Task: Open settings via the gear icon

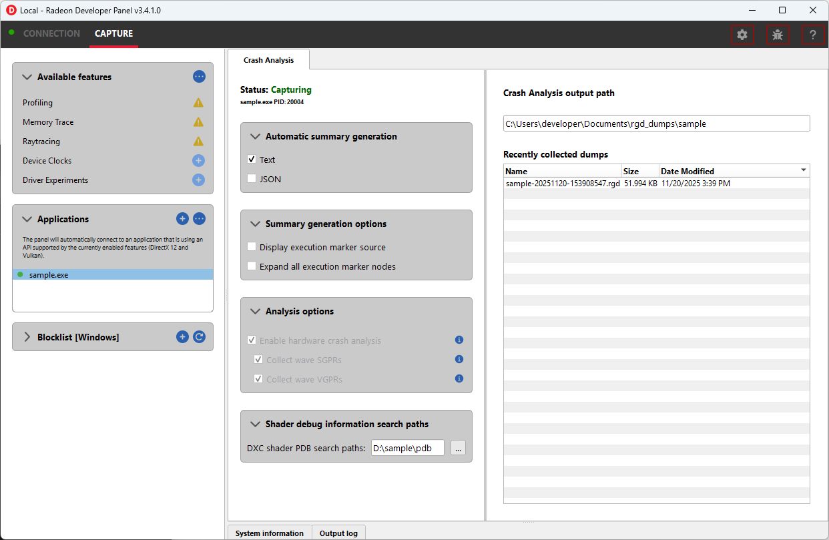Action: tap(742, 35)
